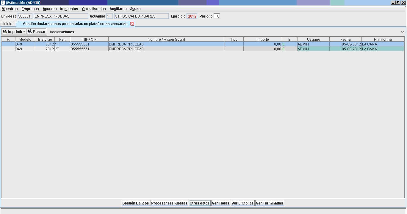Show all declarations with Ver Todas
The width and height of the screenshot is (407, 214).
[x=220, y=203]
